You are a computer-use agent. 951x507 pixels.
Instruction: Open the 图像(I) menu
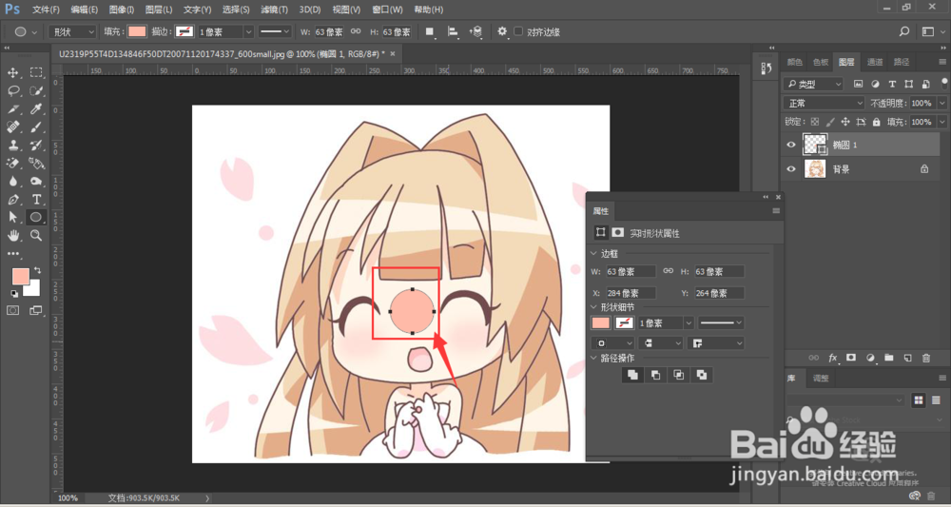(122, 10)
